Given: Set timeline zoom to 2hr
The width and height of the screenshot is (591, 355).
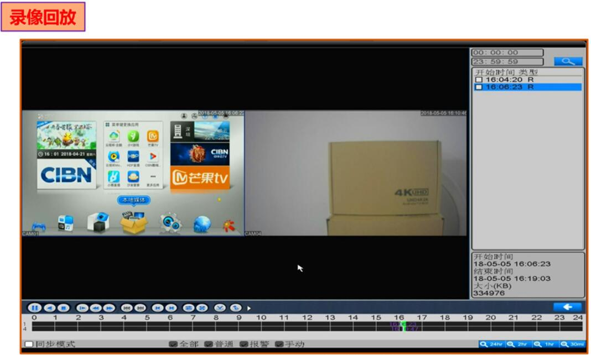Looking at the screenshot, I should (x=519, y=344).
